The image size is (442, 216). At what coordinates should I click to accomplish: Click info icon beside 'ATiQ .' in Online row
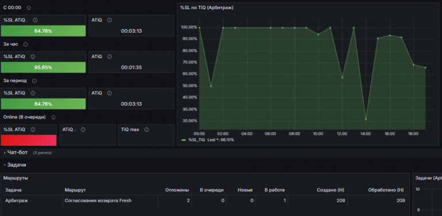[x=83, y=130]
